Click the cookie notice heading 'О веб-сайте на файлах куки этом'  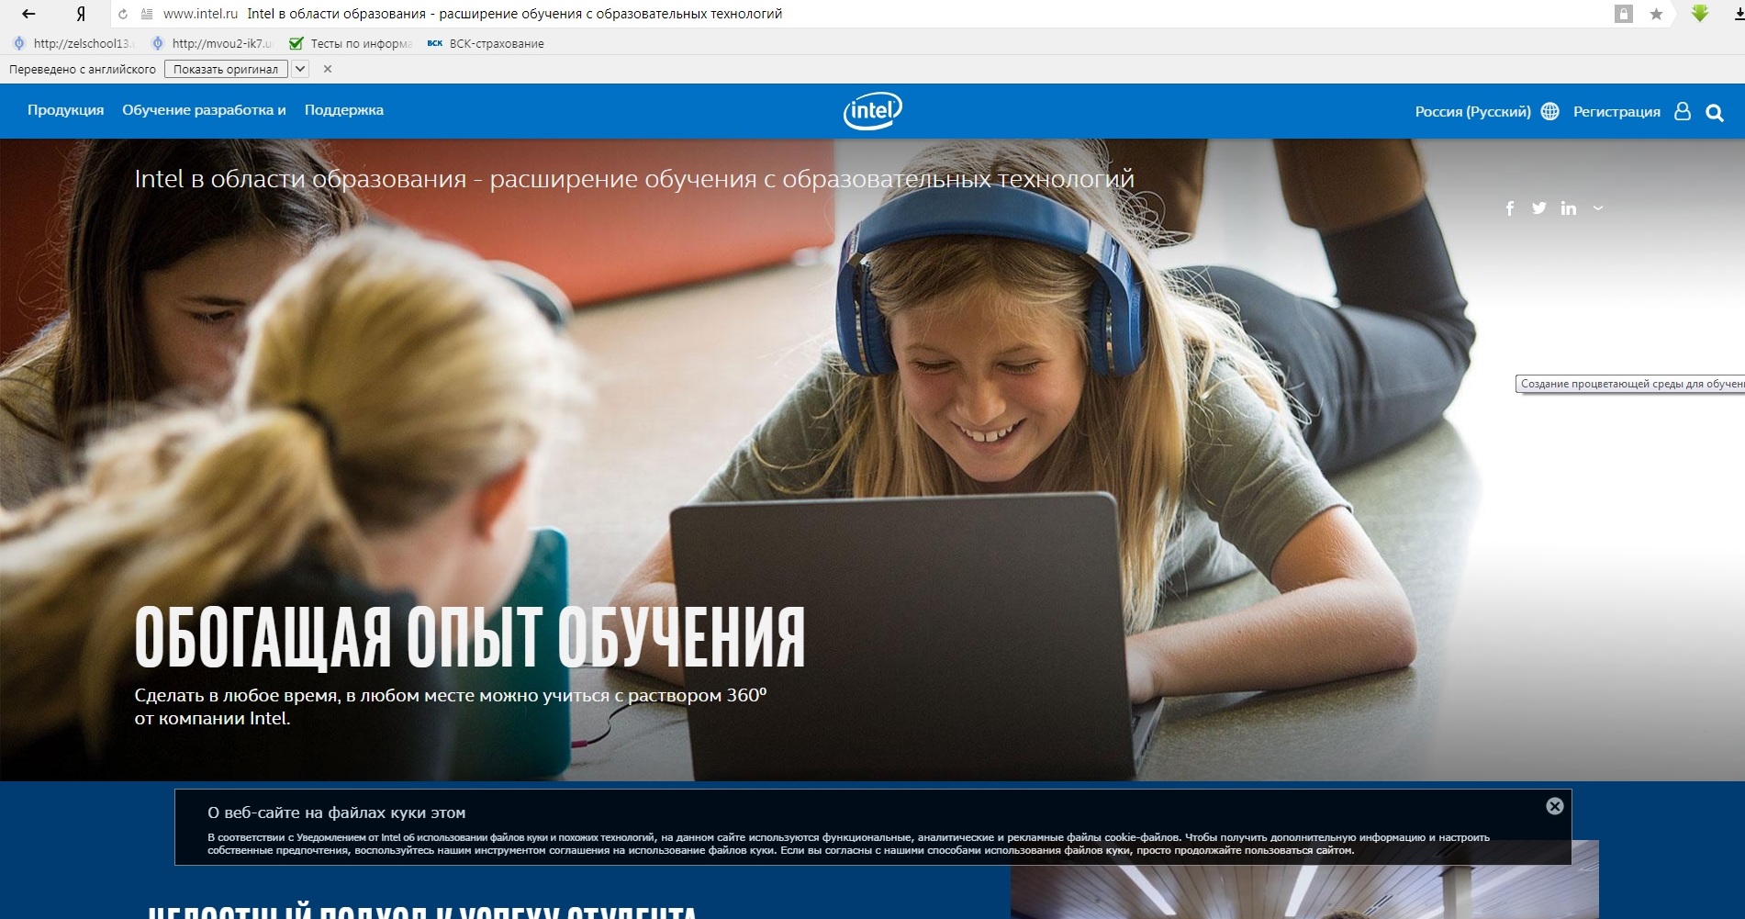click(336, 813)
